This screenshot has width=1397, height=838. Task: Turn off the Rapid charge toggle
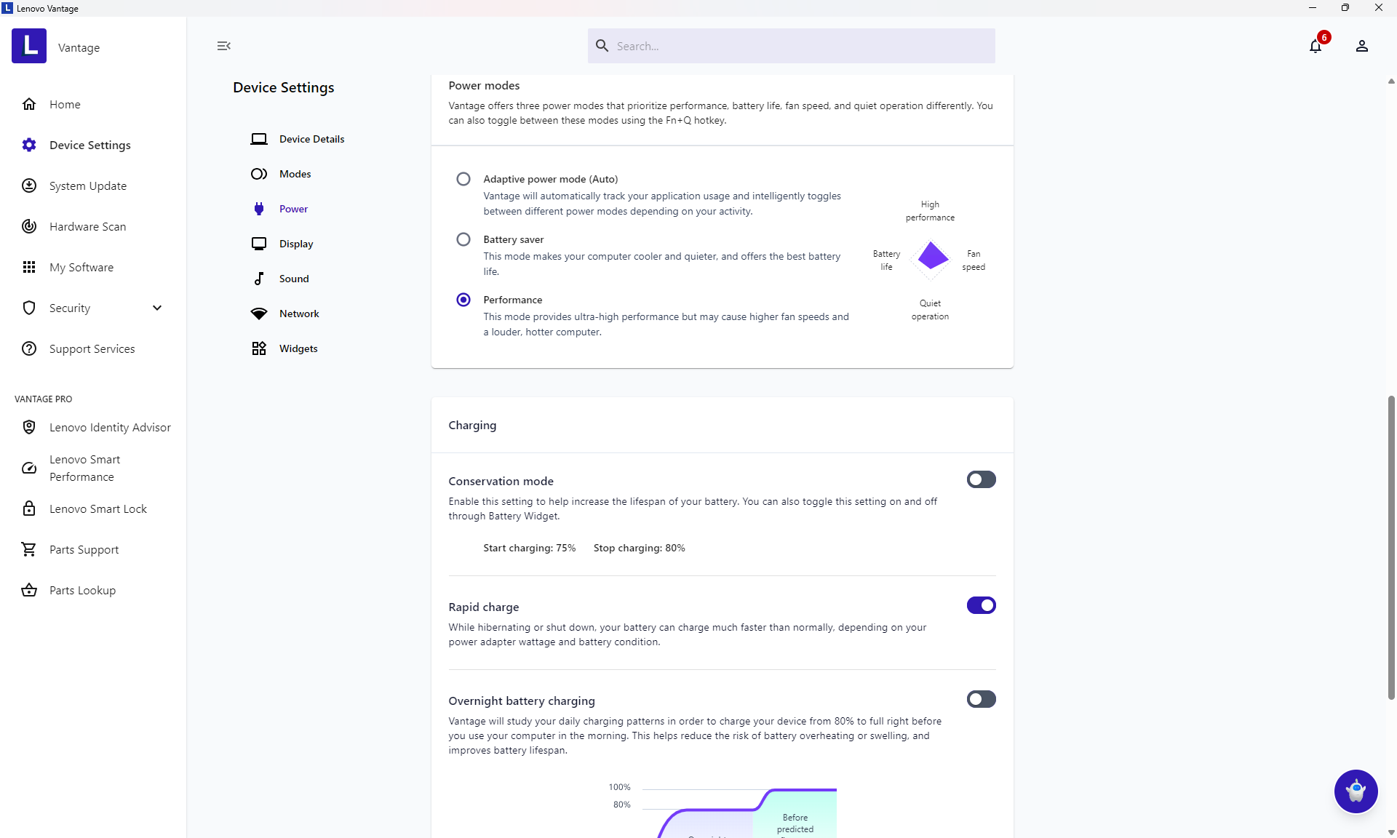click(x=981, y=605)
